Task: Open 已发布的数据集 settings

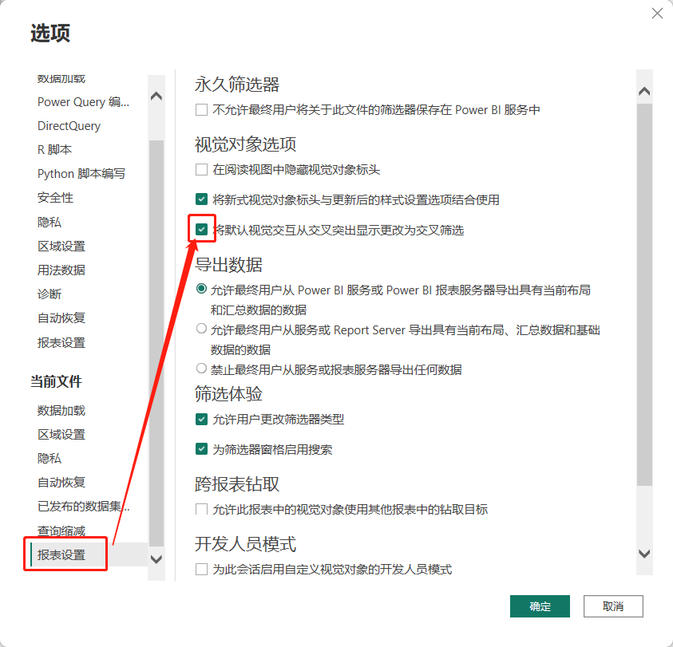Action: pos(84,507)
